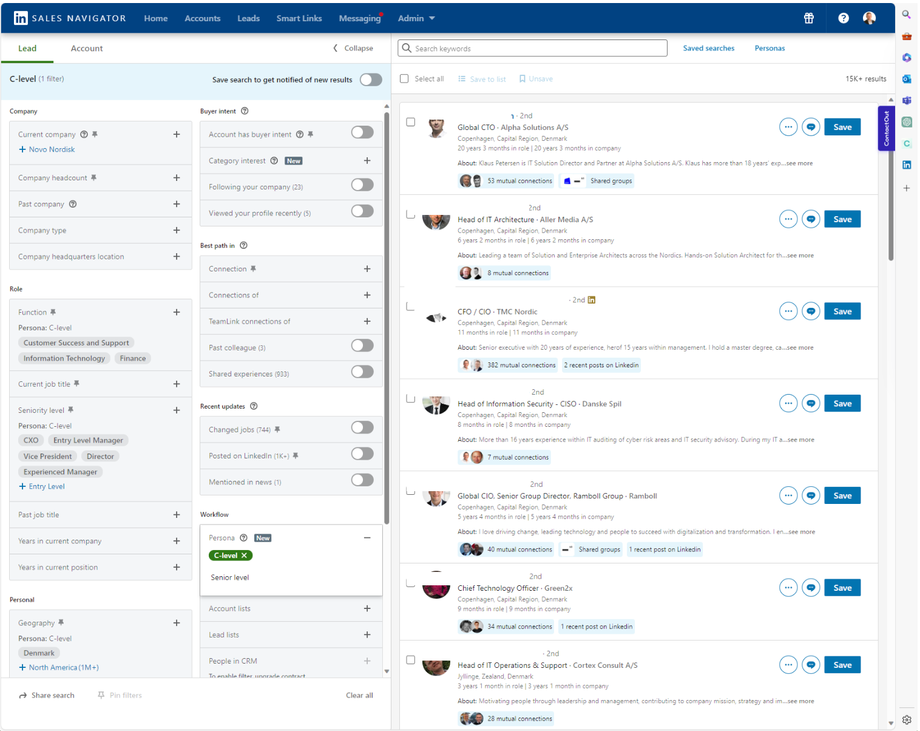The width and height of the screenshot is (920, 731).
Task: Switch to the Account tab
Action: pyautogui.click(x=87, y=48)
